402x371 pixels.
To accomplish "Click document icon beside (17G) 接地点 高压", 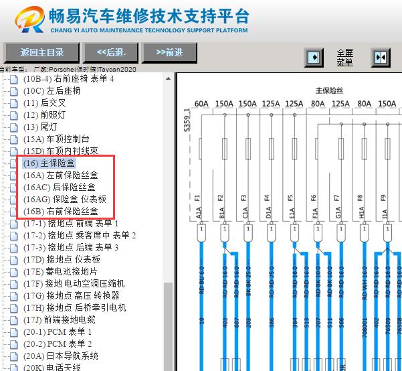I will [x=14, y=297].
